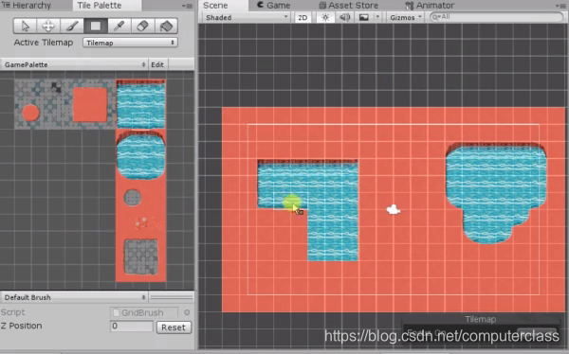Toggle scene effects image icon
Screen dimensions: 569x354
point(364,17)
